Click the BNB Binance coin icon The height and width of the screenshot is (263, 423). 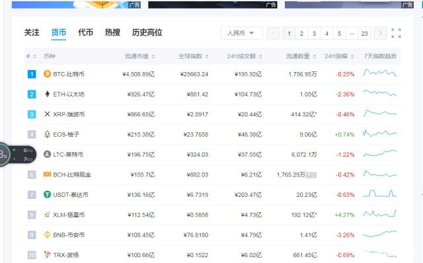(x=47, y=235)
